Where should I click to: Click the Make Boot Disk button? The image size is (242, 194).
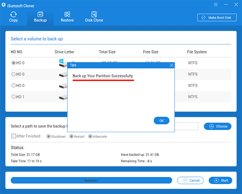pyautogui.click(x=217, y=18)
